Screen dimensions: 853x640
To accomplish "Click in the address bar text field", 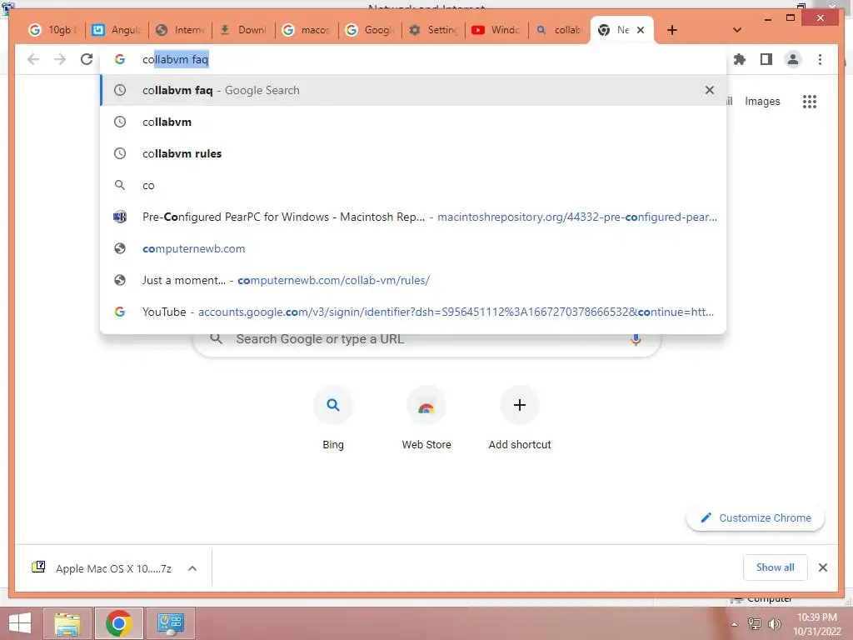I will pyautogui.click(x=413, y=59).
